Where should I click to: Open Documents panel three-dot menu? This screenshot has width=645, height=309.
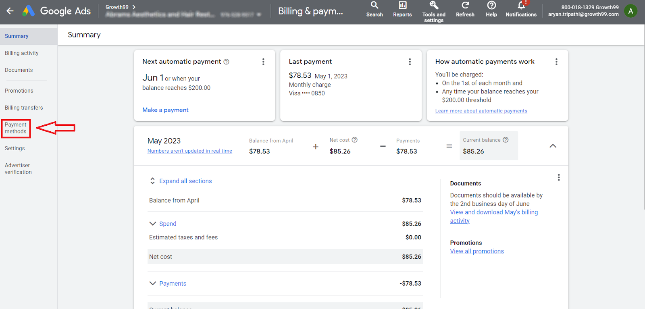tap(559, 177)
